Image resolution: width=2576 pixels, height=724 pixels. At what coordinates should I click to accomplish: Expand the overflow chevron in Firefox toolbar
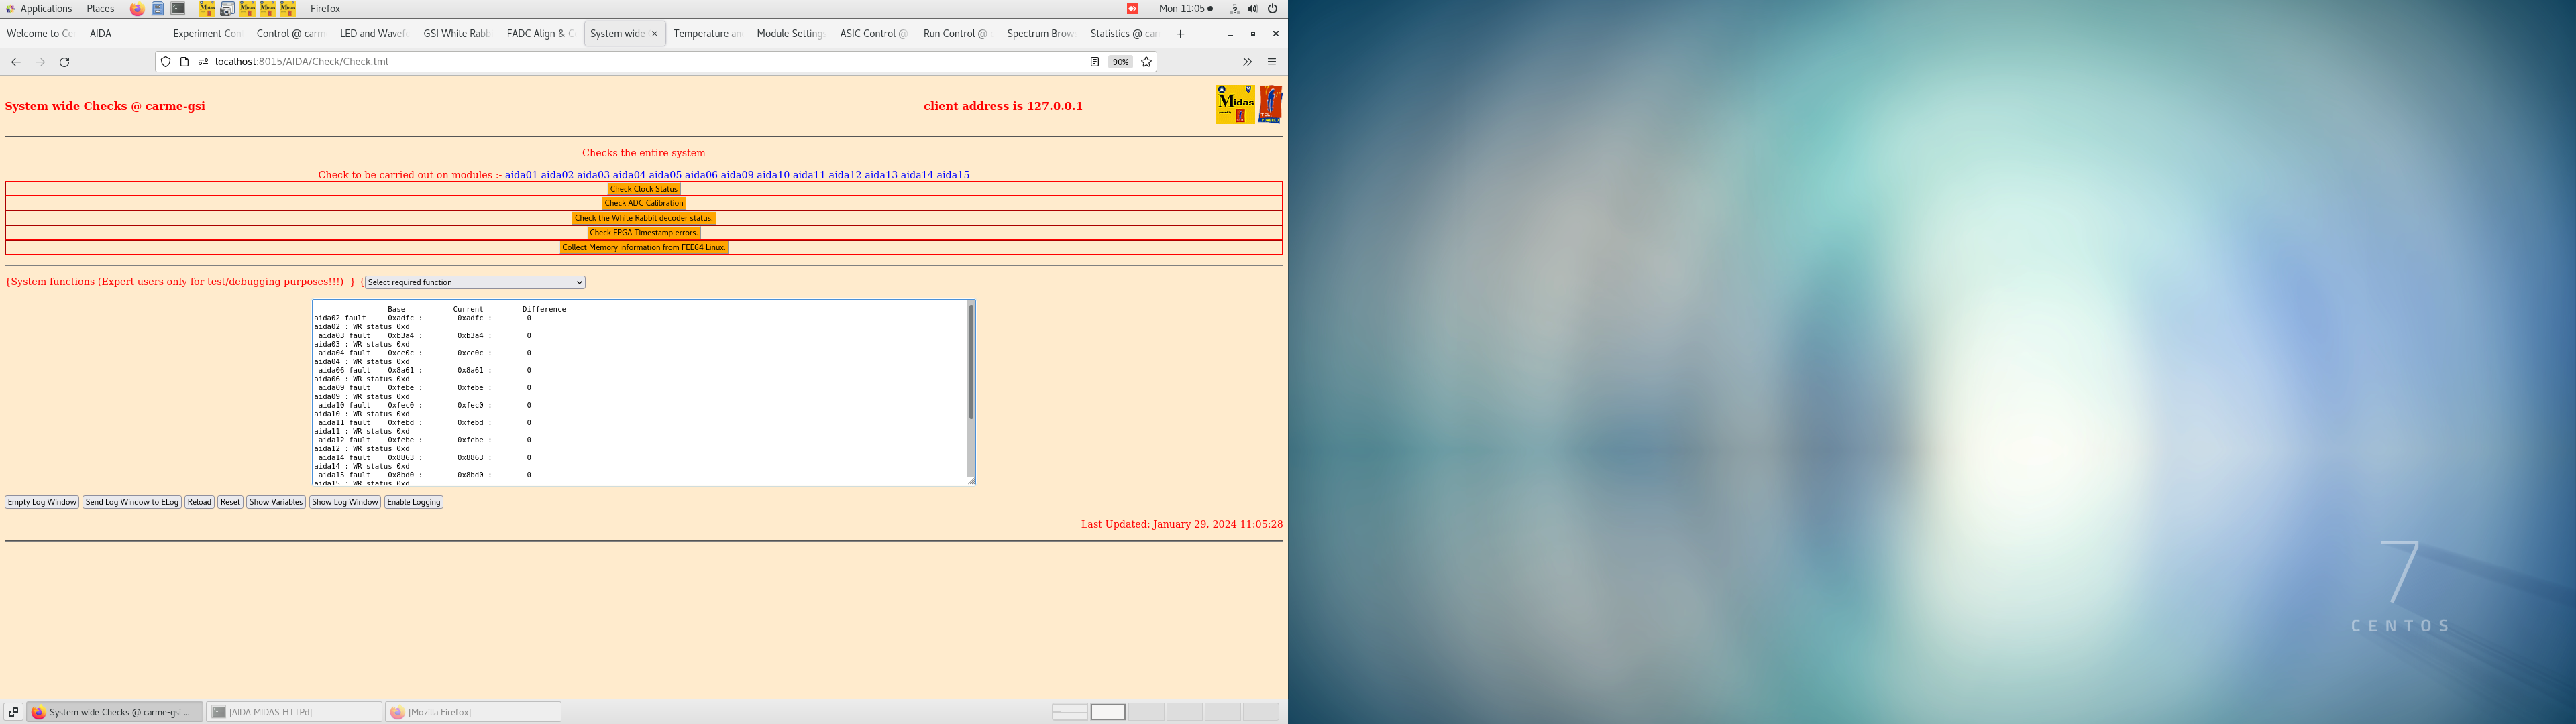[1247, 61]
